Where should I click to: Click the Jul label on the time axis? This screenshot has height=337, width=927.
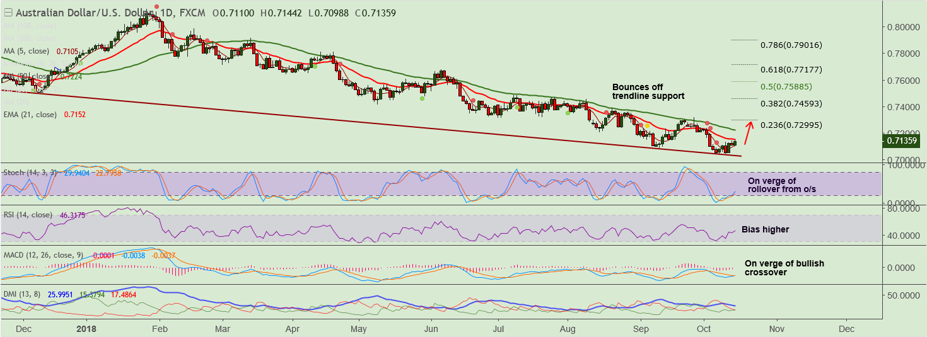pyautogui.click(x=498, y=328)
